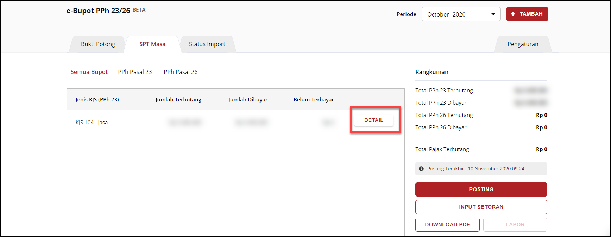The width and height of the screenshot is (611, 237).
Task: Open DETAIL for KJS 104 - Jasa
Action: (373, 120)
